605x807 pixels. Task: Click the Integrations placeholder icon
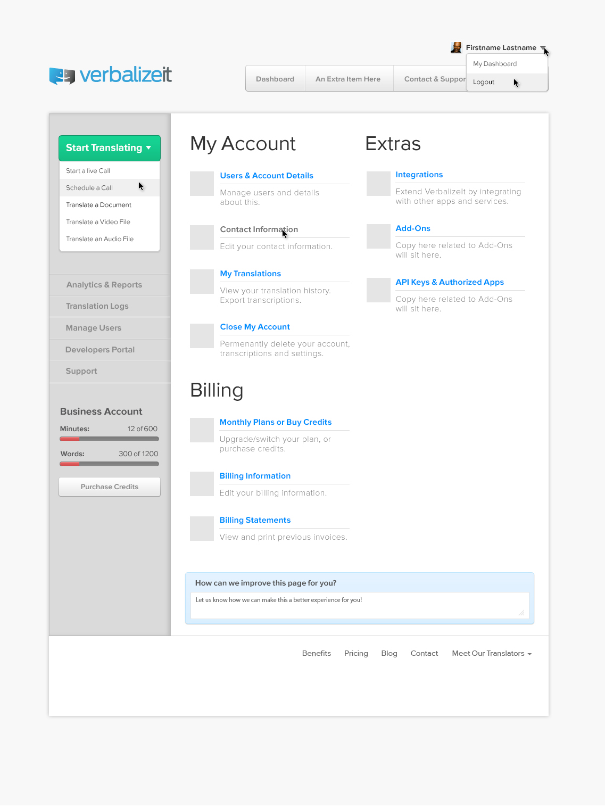pos(378,184)
